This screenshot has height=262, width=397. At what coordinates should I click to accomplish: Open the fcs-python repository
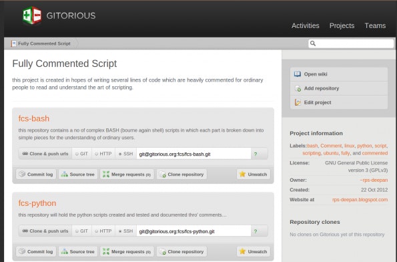coord(37,203)
